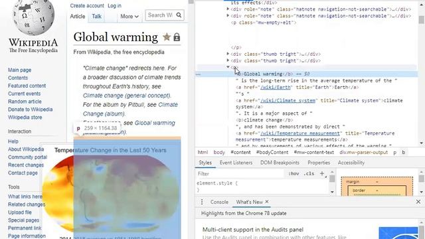425x239 pixels.
Task: Expand first hatnote div node
Action: (228, 9)
